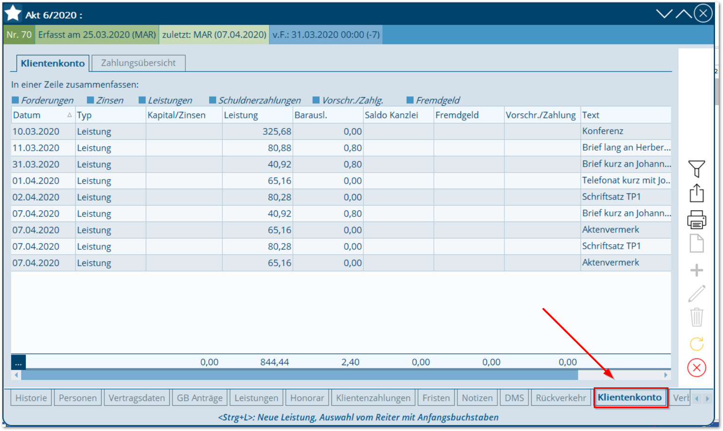
Task: Open the Leistungen bottom tab
Action: (x=257, y=398)
